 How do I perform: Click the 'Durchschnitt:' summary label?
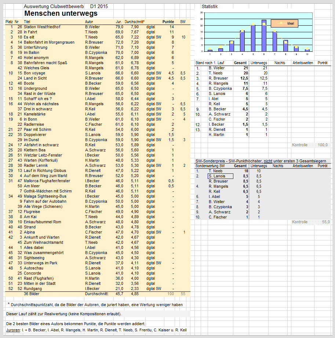click(x=97, y=294)
